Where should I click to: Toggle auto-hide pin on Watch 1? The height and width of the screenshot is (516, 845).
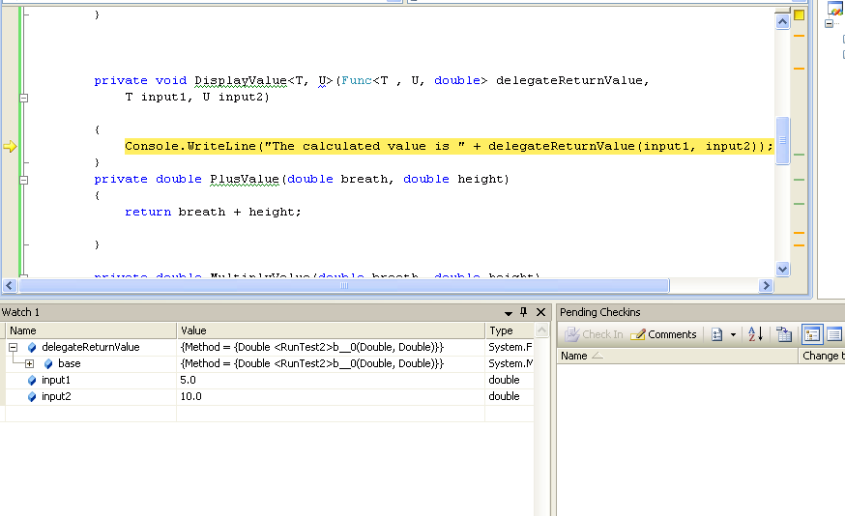[523, 312]
